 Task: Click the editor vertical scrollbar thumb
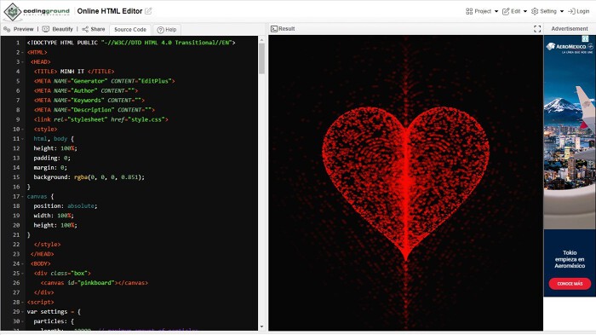(x=261, y=58)
